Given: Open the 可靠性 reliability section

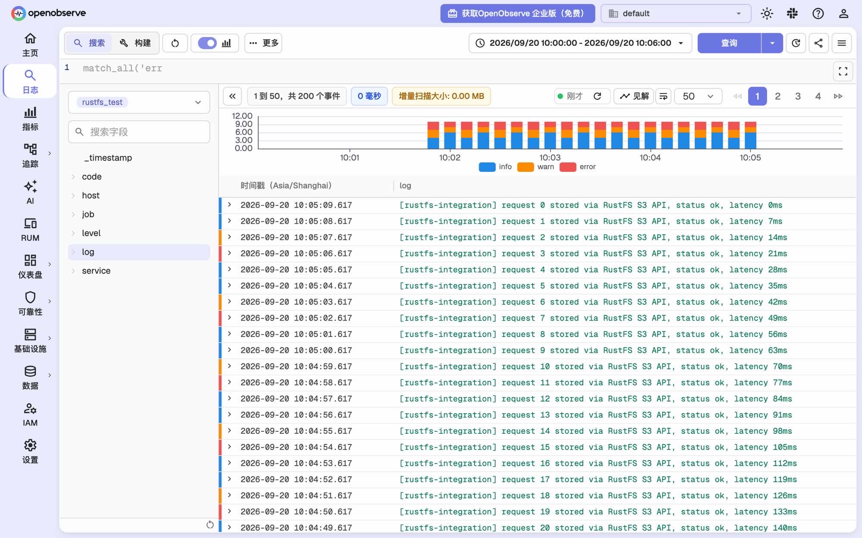Looking at the screenshot, I should tap(30, 304).
